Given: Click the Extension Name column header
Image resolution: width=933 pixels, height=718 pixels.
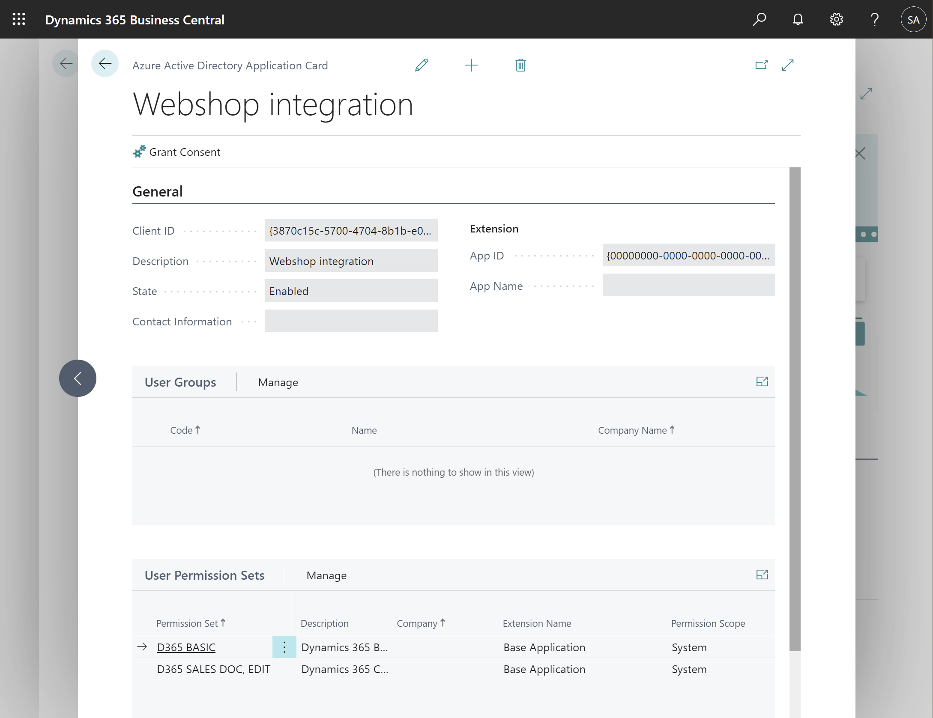Looking at the screenshot, I should pyautogui.click(x=537, y=623).
